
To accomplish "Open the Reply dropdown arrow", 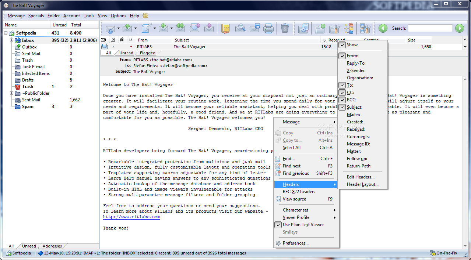I will [172, 28].
